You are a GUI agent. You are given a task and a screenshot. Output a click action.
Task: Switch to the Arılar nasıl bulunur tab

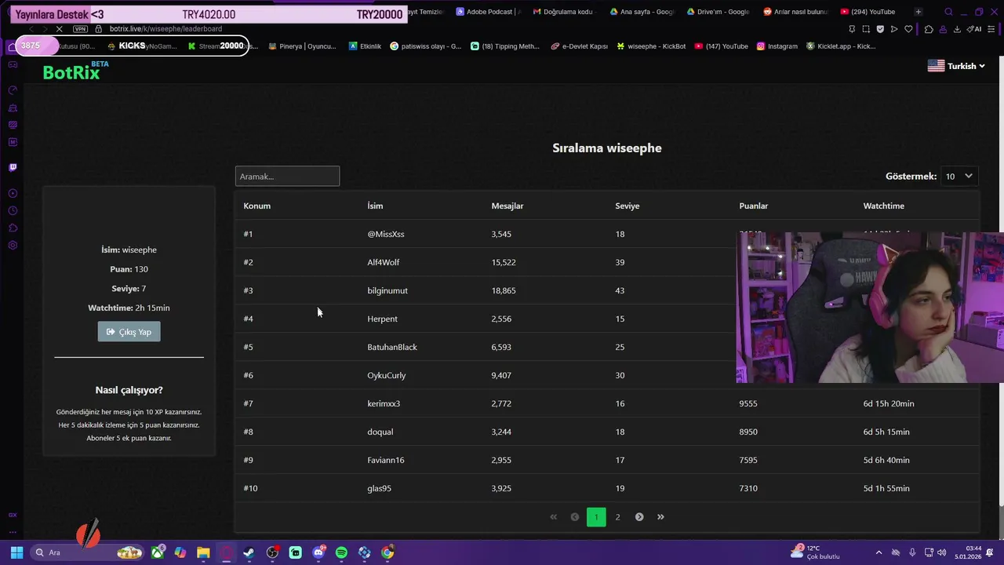point(795,12)
